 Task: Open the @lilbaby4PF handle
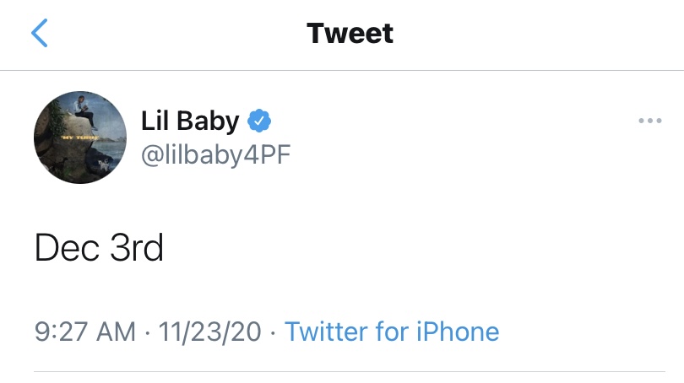pos(216,154)
